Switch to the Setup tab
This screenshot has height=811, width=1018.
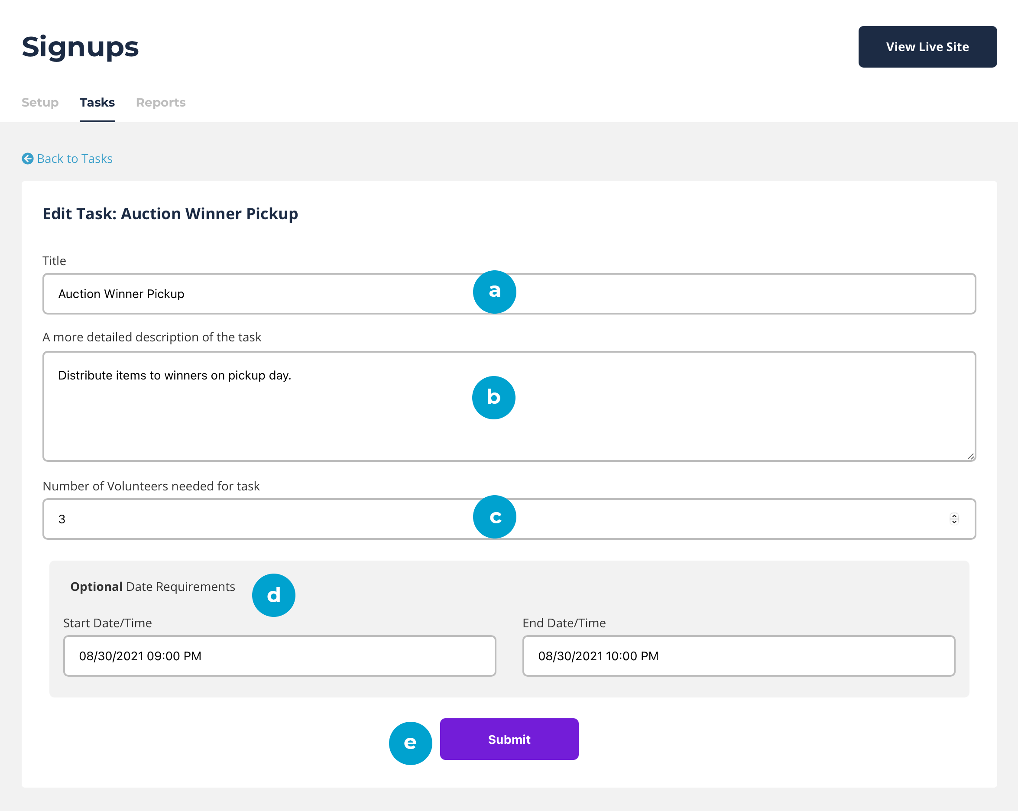point(40,103)
